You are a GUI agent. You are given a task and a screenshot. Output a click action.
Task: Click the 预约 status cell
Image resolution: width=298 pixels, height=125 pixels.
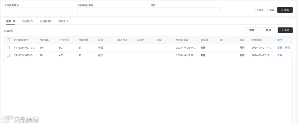pos(242,48)
